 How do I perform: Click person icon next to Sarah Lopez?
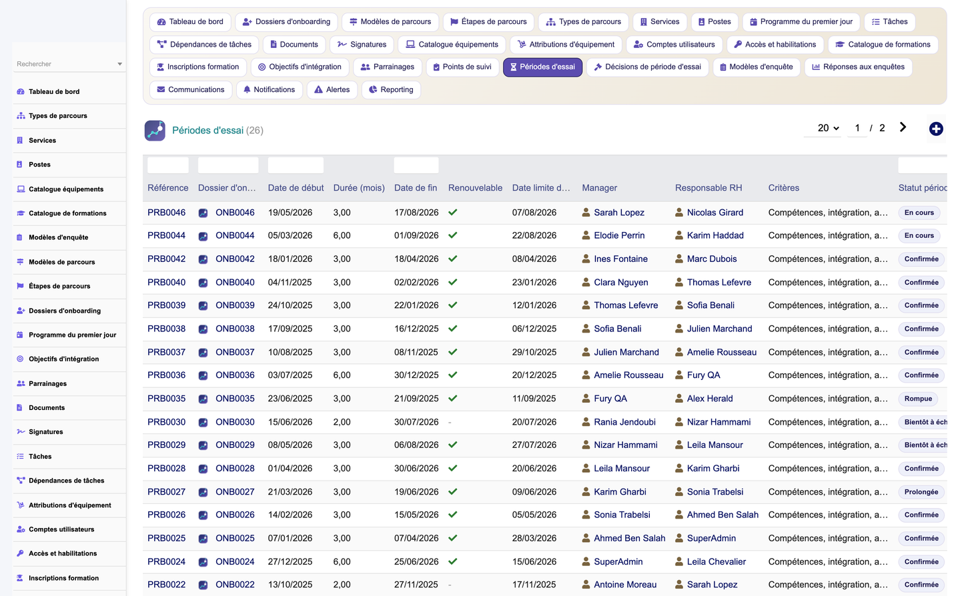click(586, 213)
